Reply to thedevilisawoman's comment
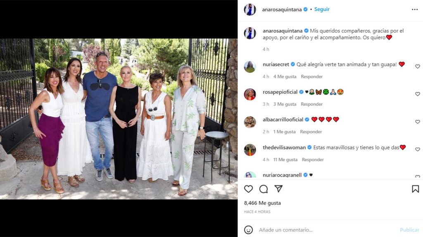This screenshot has width=423, height=237. (313, 160)
